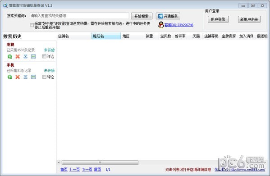This screenshot has height=176, width=270.
Task: Go to 上一页 previous page link
Action: click(74, 169)
